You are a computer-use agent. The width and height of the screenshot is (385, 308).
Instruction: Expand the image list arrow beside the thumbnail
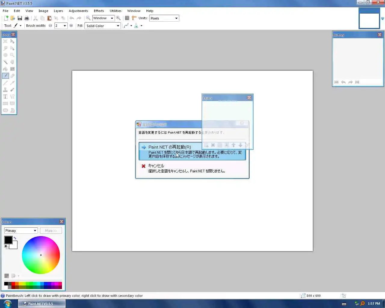click(382, 19)
